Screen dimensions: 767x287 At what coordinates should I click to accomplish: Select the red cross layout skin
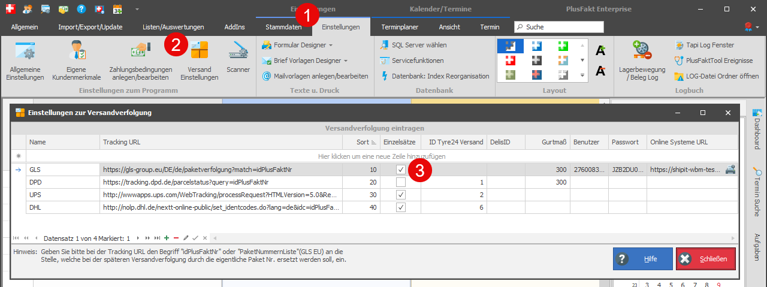pyautogui.click(x=510, y=61)
